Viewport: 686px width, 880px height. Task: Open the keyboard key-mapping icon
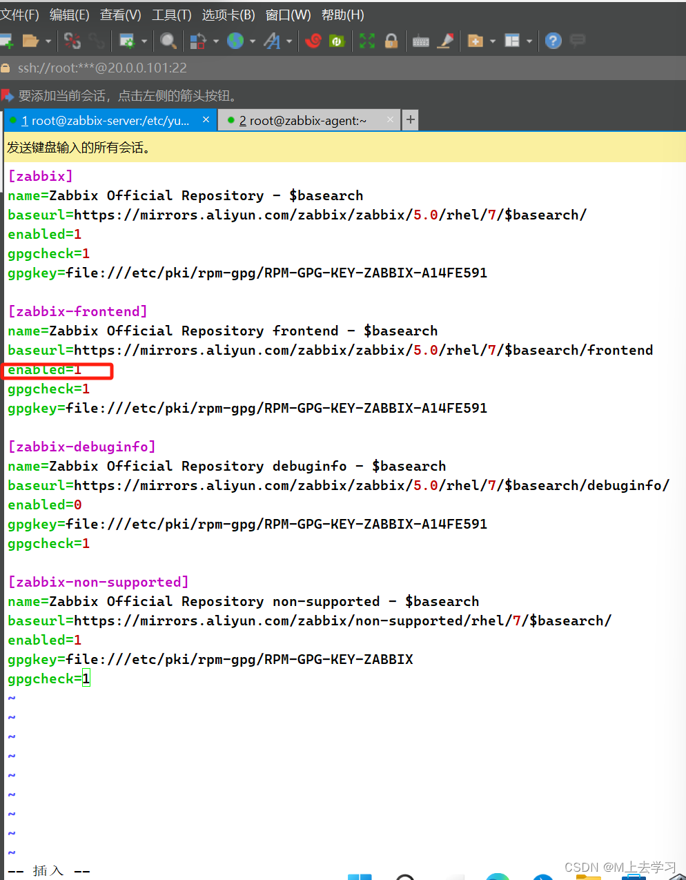click(x=421, y=42)
